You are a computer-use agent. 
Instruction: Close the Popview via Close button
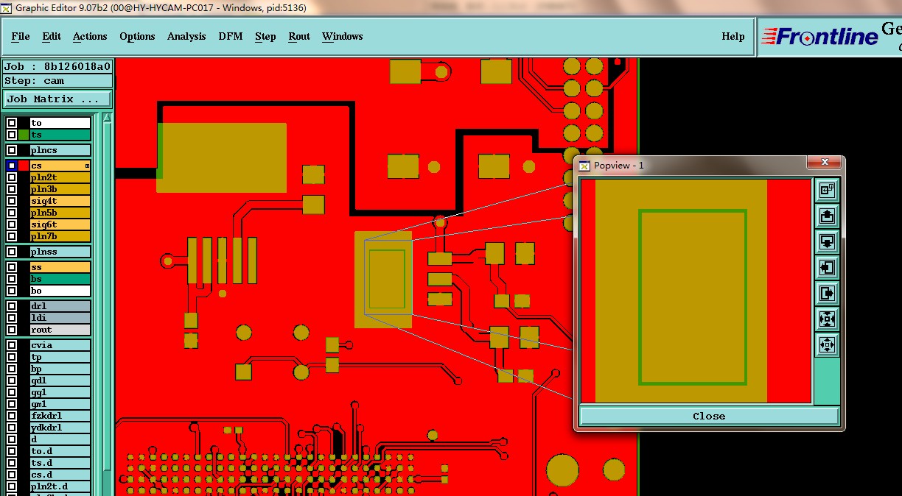click(709, 416)
